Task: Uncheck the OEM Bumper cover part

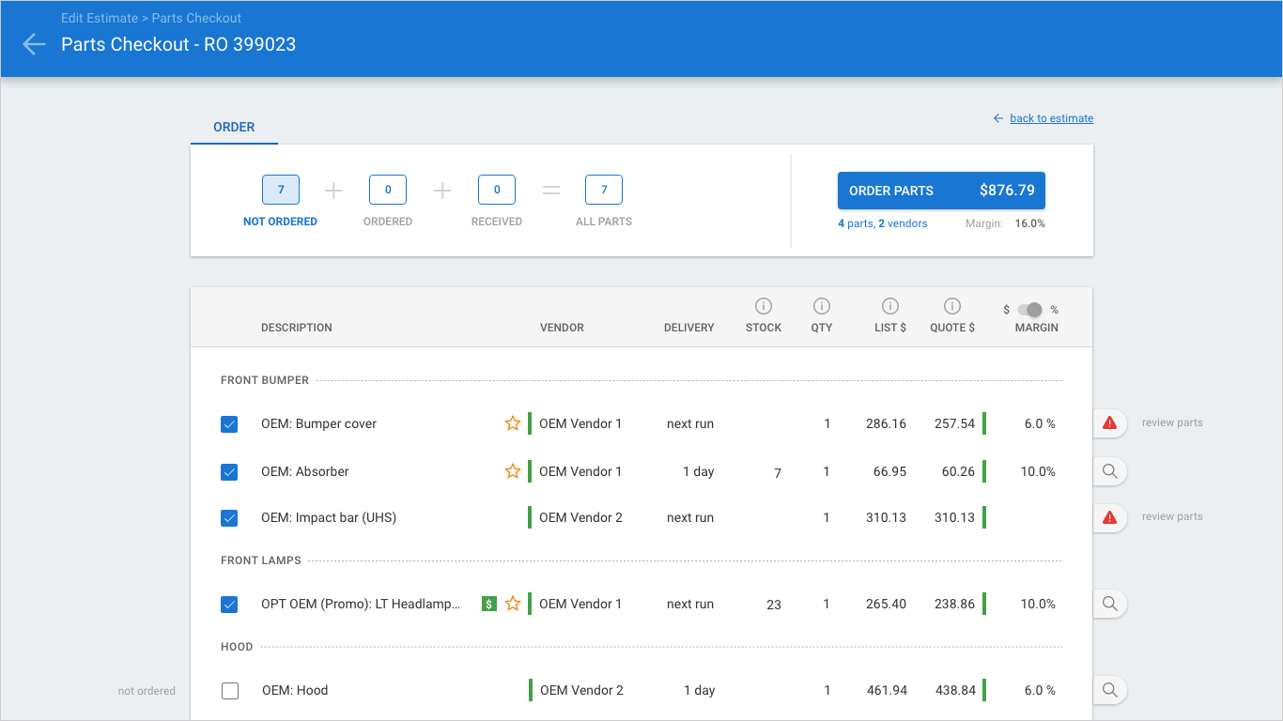Action: (x=229, y=423)
